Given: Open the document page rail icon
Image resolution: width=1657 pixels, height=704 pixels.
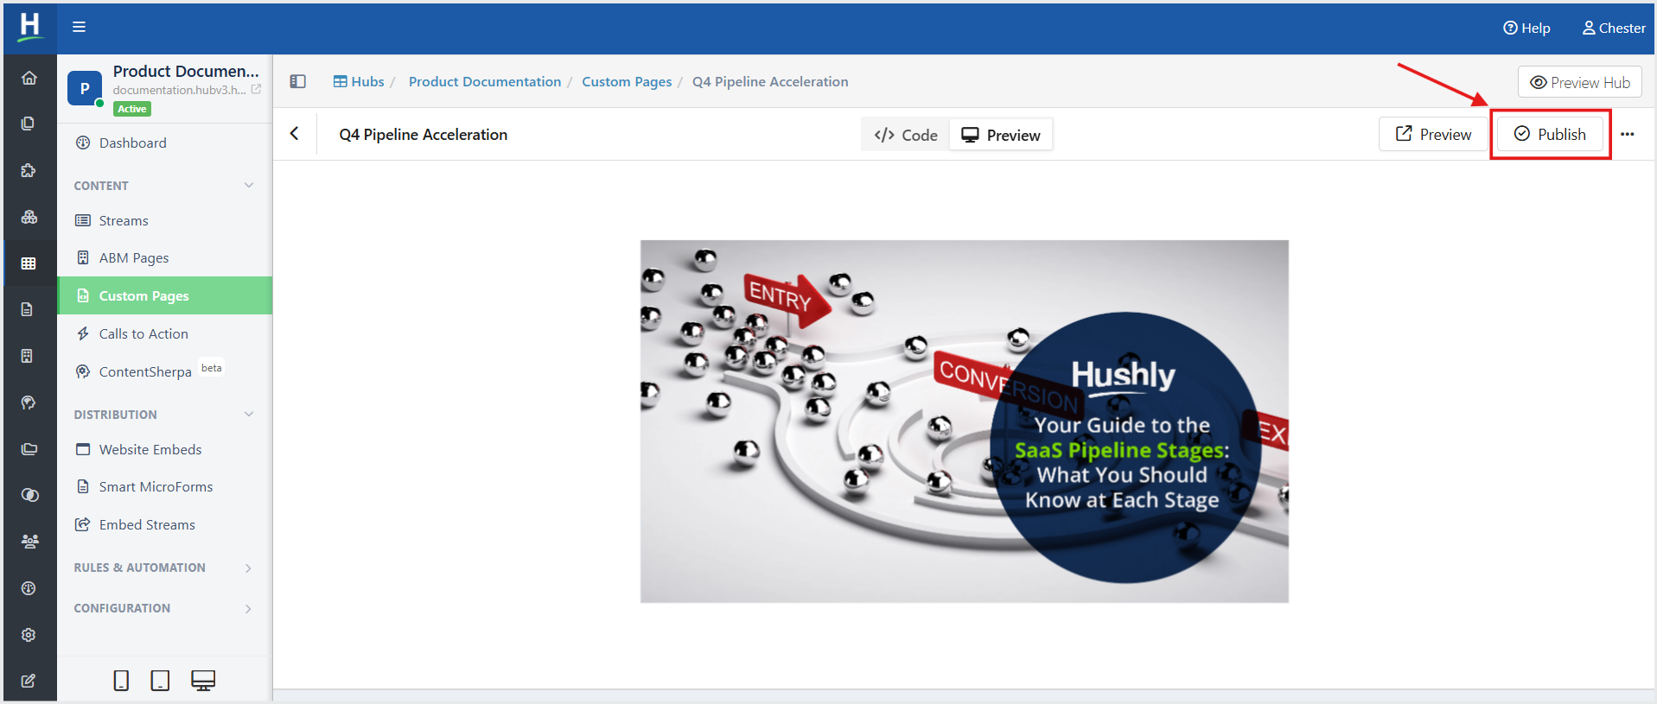Looking at the screenshot, I should click(x=28, y=309).
